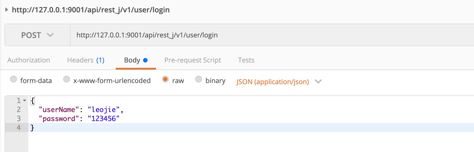The image size is (474, 152).
Task: Switch to the Authorization tab
Action: (x=28, y=60)
